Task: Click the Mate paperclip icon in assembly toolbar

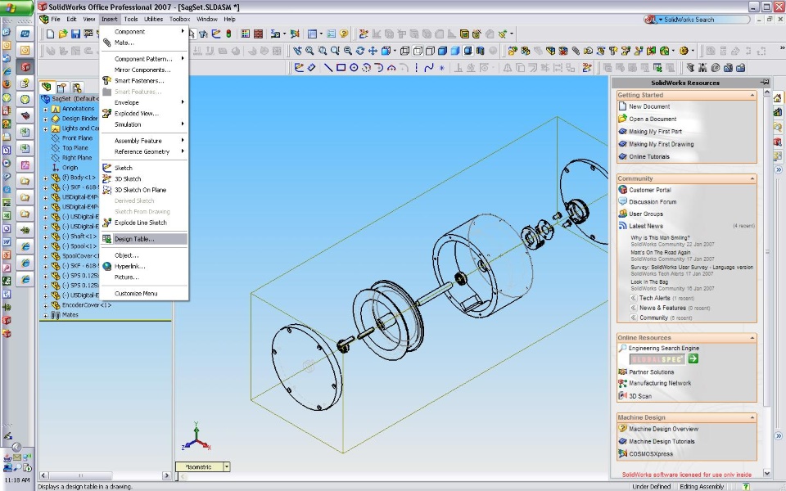Action: (576, 51)
